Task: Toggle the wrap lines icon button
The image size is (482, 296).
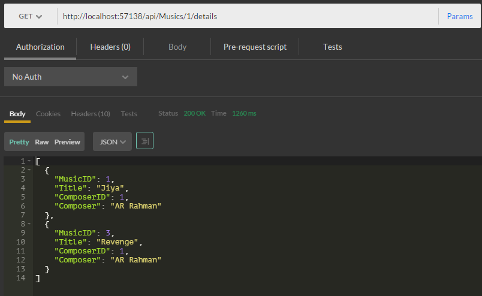Action: point(144,141)
